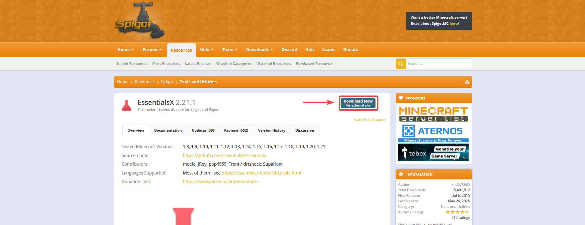Click Watch This Resource link
This screenshot has width=585, height=225.
(x=370, y=120)
